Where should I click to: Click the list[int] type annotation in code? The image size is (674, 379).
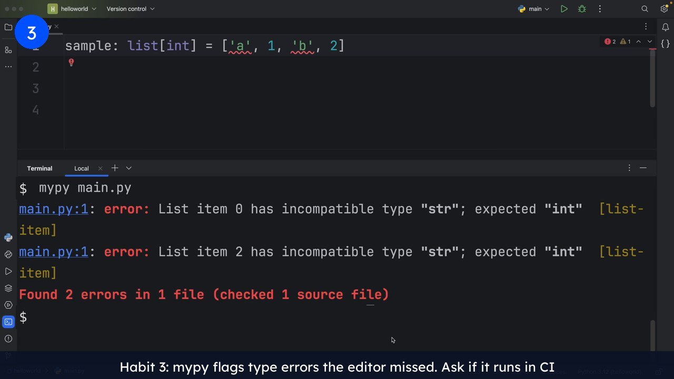coord(162,46)
